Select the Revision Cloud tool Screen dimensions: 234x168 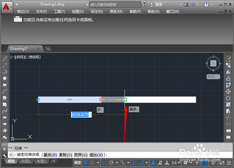click(5, 105)
